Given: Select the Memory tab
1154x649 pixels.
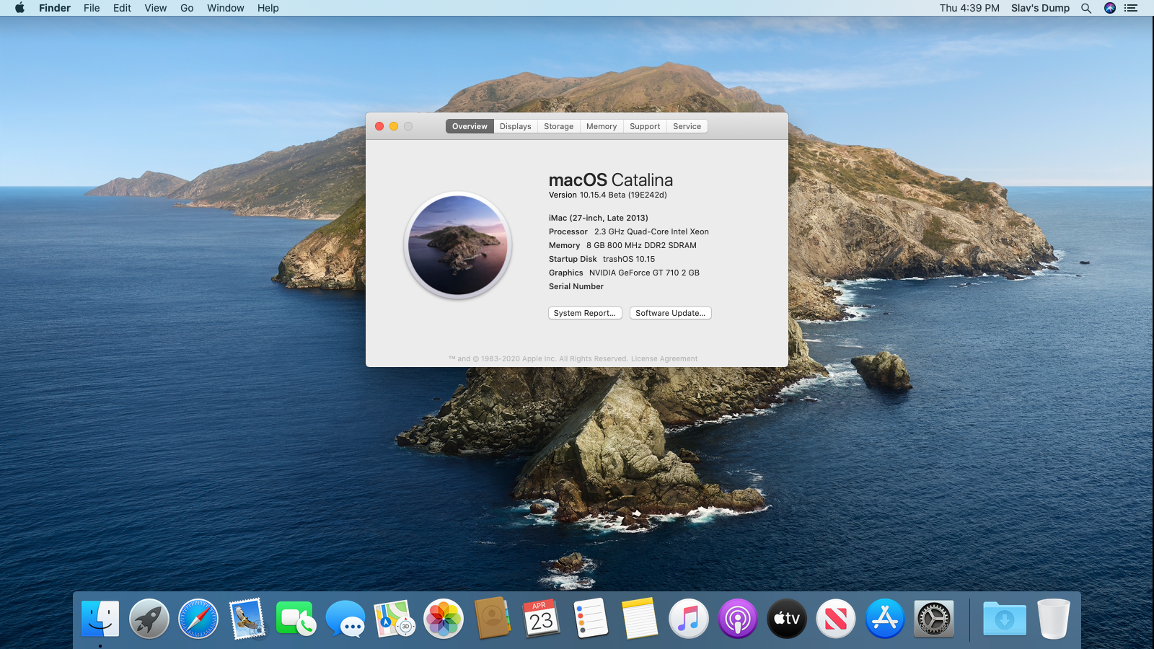Looking at the screenshot, I should [x=602, y=126].
